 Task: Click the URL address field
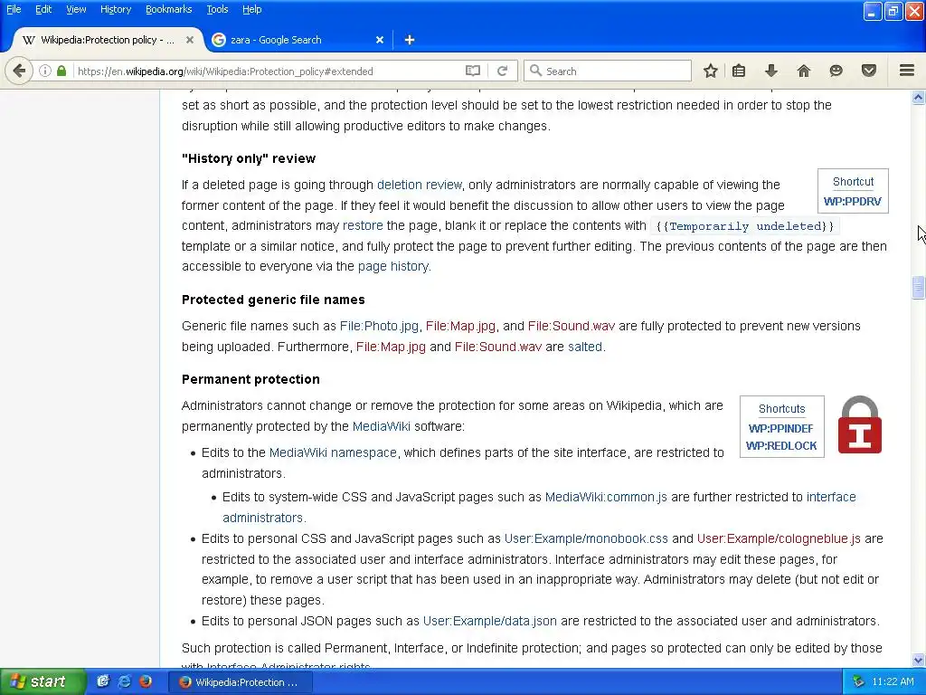pyautogui.click(x=269, y=71)
